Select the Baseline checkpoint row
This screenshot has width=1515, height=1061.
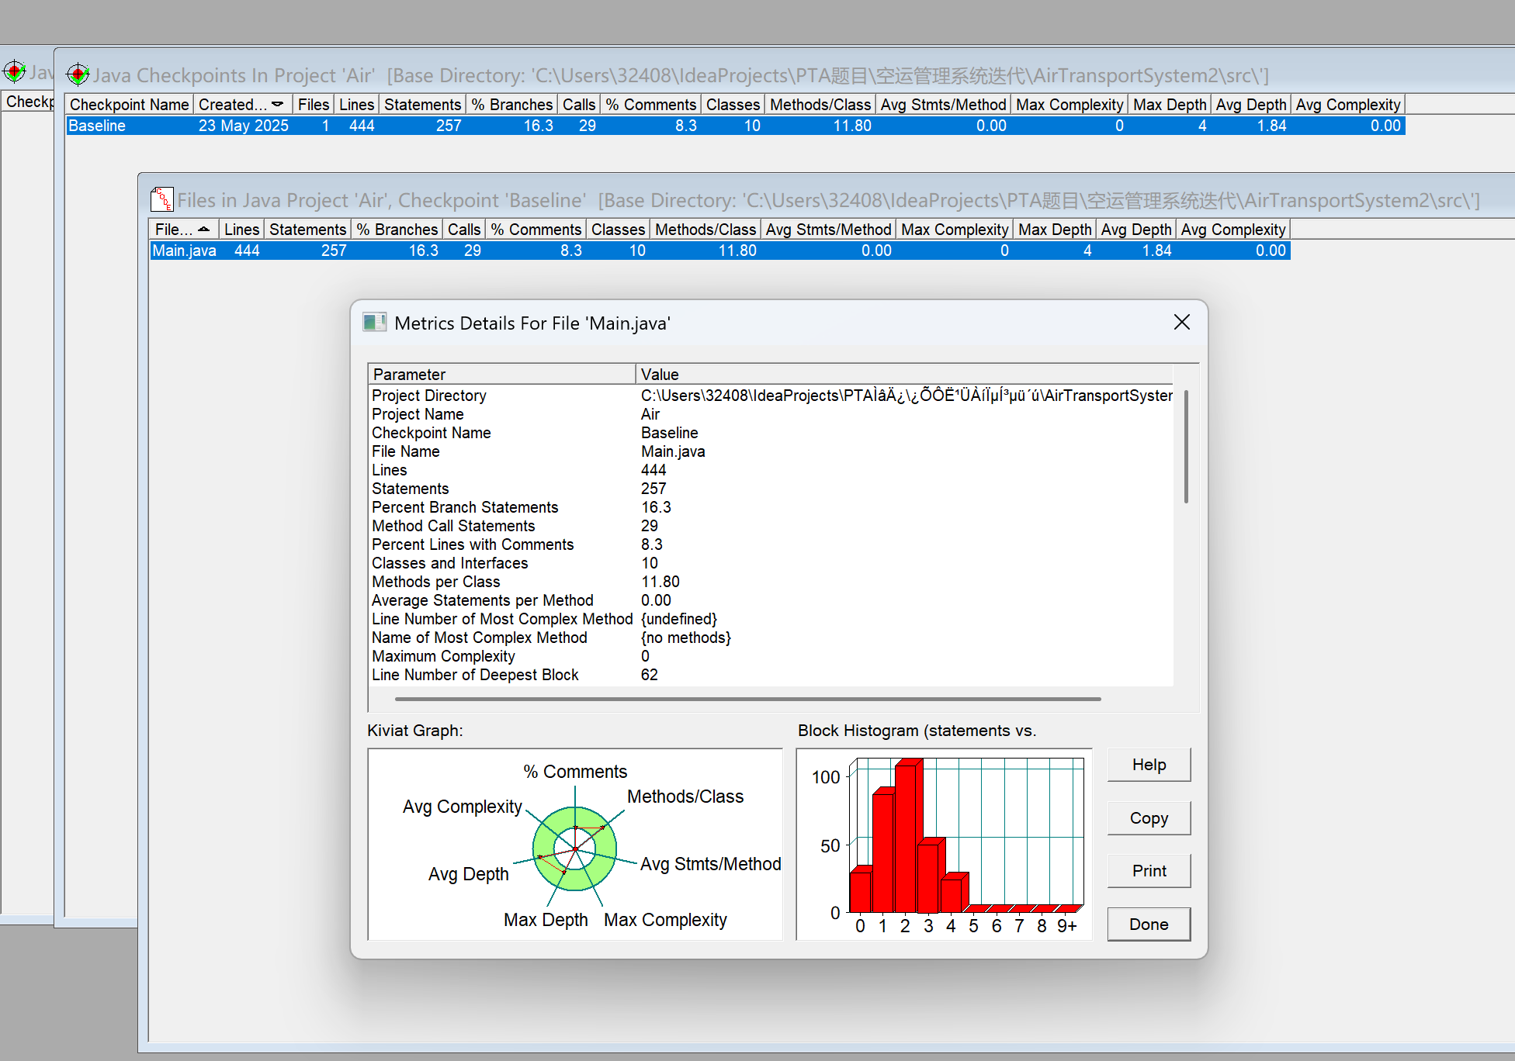96,126
